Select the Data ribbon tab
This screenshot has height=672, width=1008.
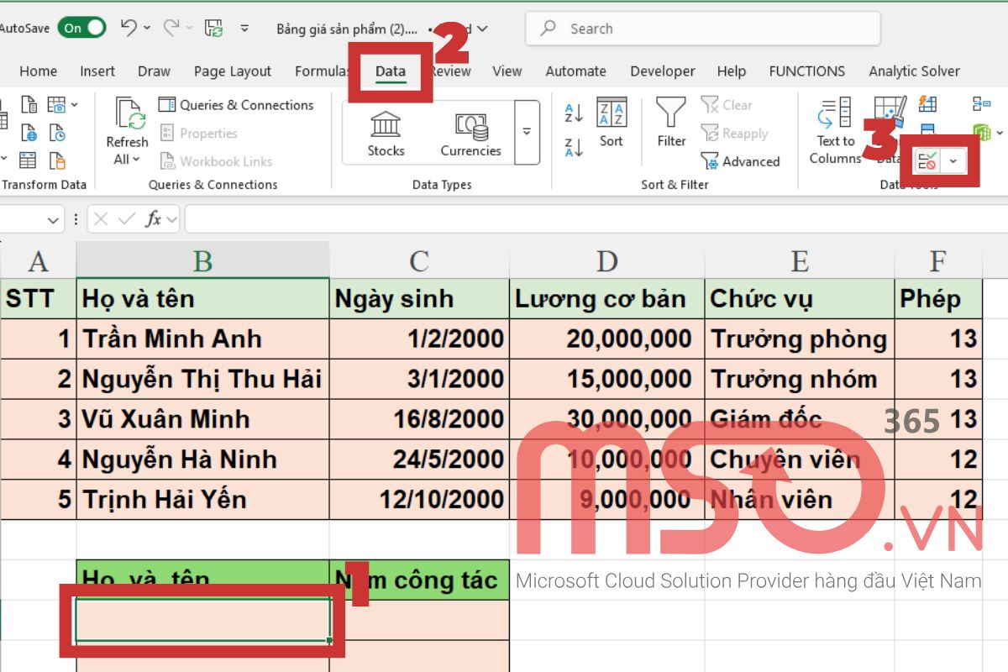point(391,71)
